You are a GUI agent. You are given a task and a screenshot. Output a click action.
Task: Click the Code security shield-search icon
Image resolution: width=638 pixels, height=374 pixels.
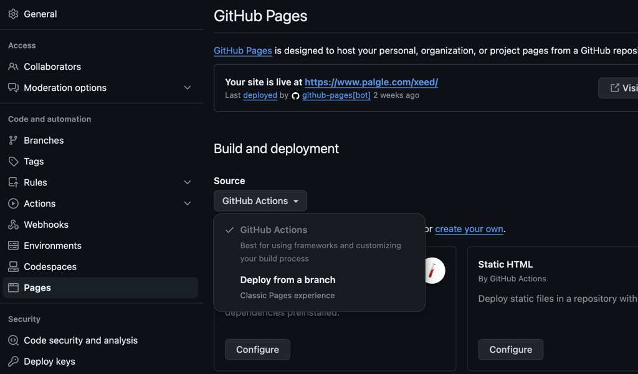click(x=14, y=340)
